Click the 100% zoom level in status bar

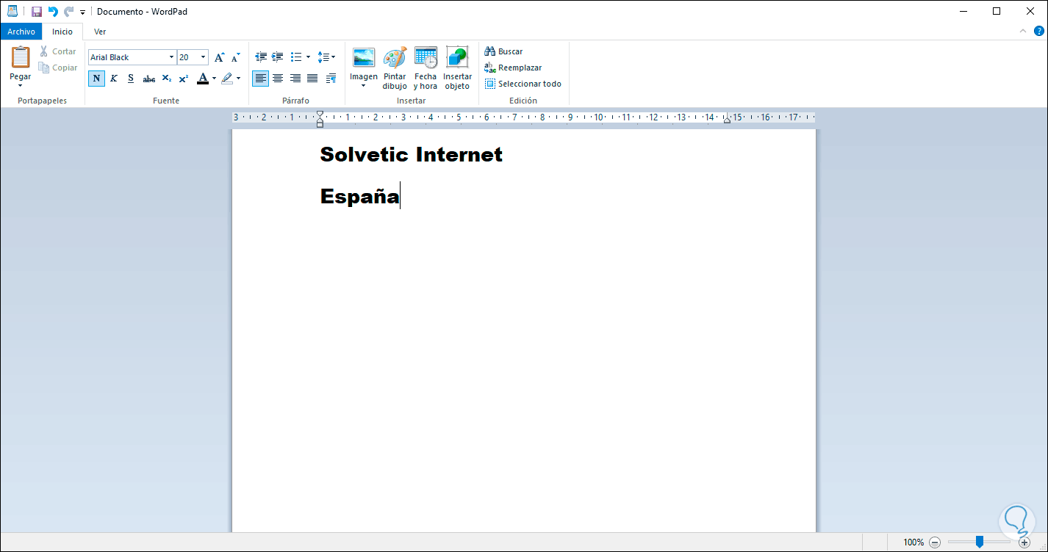coord(914,542)
